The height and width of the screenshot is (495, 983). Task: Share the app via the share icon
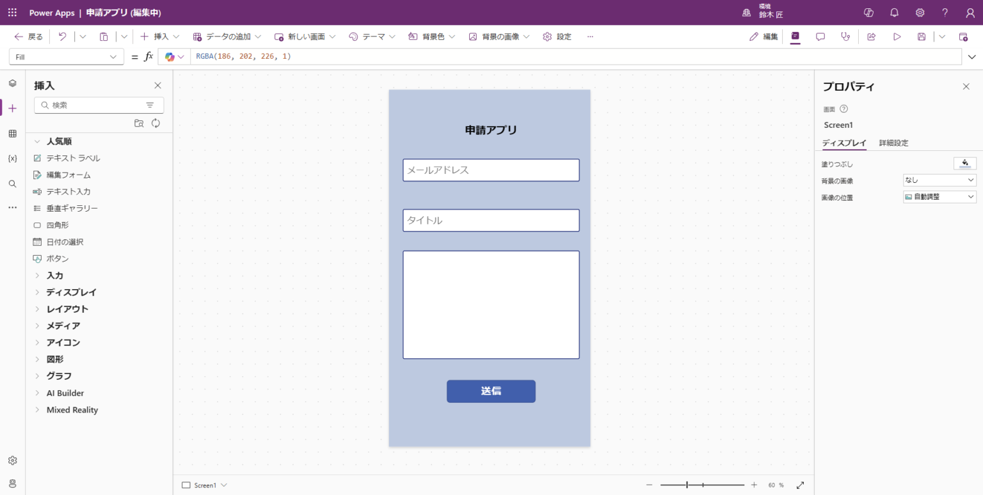(871, 36)
